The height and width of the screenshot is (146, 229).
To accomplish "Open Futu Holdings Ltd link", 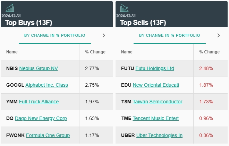I will (x=155, y=68).
